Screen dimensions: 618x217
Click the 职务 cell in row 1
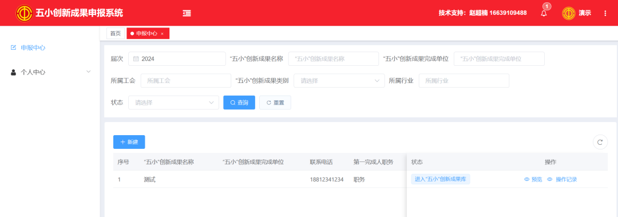coord(359,180)
